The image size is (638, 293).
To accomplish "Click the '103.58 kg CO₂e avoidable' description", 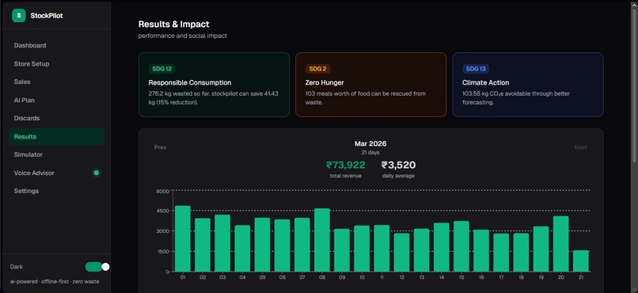I will (516, 97).
